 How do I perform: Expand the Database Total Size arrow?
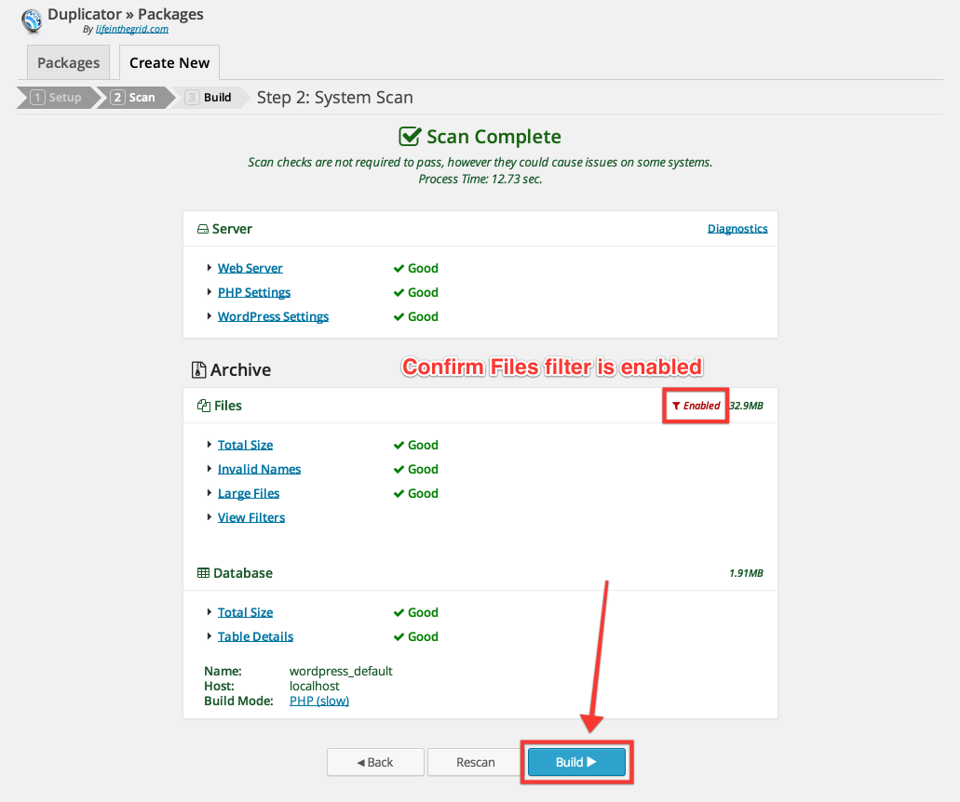coord(210,612)
